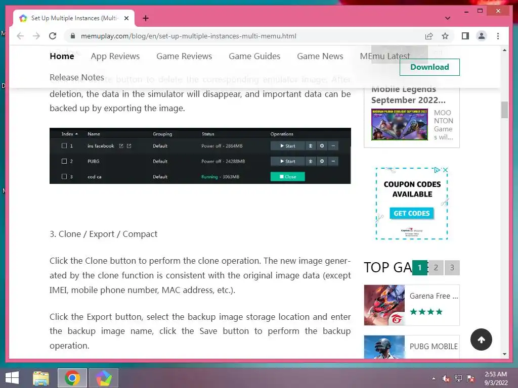The height and width of the screenshot is (388, 518).
Task: Open the Mobile Legends September 2022 article
Action: pyautogui.click(x=408, y=94)
